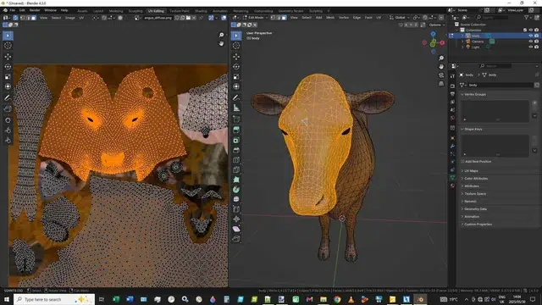542x305 pixels.
Task: Open the Mesh menu in 3D viewport
Action: coord(330,18)
